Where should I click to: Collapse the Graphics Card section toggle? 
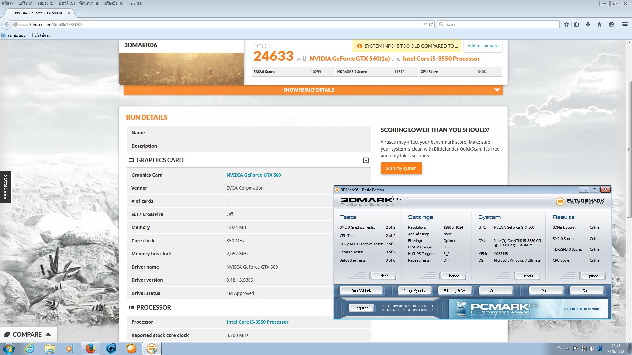tap(366, 160)
